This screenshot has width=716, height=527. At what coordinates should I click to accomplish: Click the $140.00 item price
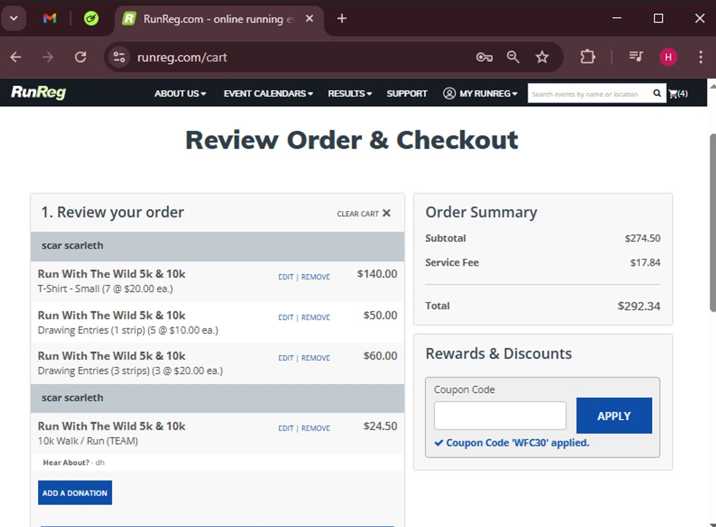[377, 274]
